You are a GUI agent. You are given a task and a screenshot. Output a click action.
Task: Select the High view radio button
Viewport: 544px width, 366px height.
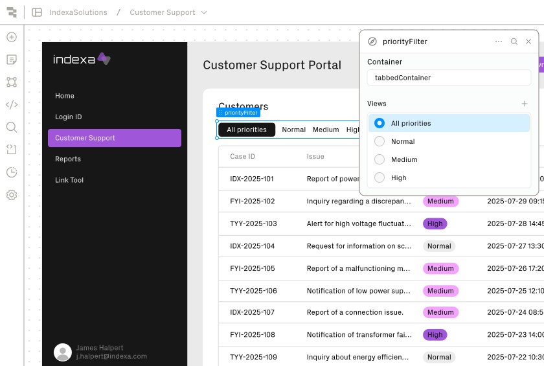tap(380, 177)
